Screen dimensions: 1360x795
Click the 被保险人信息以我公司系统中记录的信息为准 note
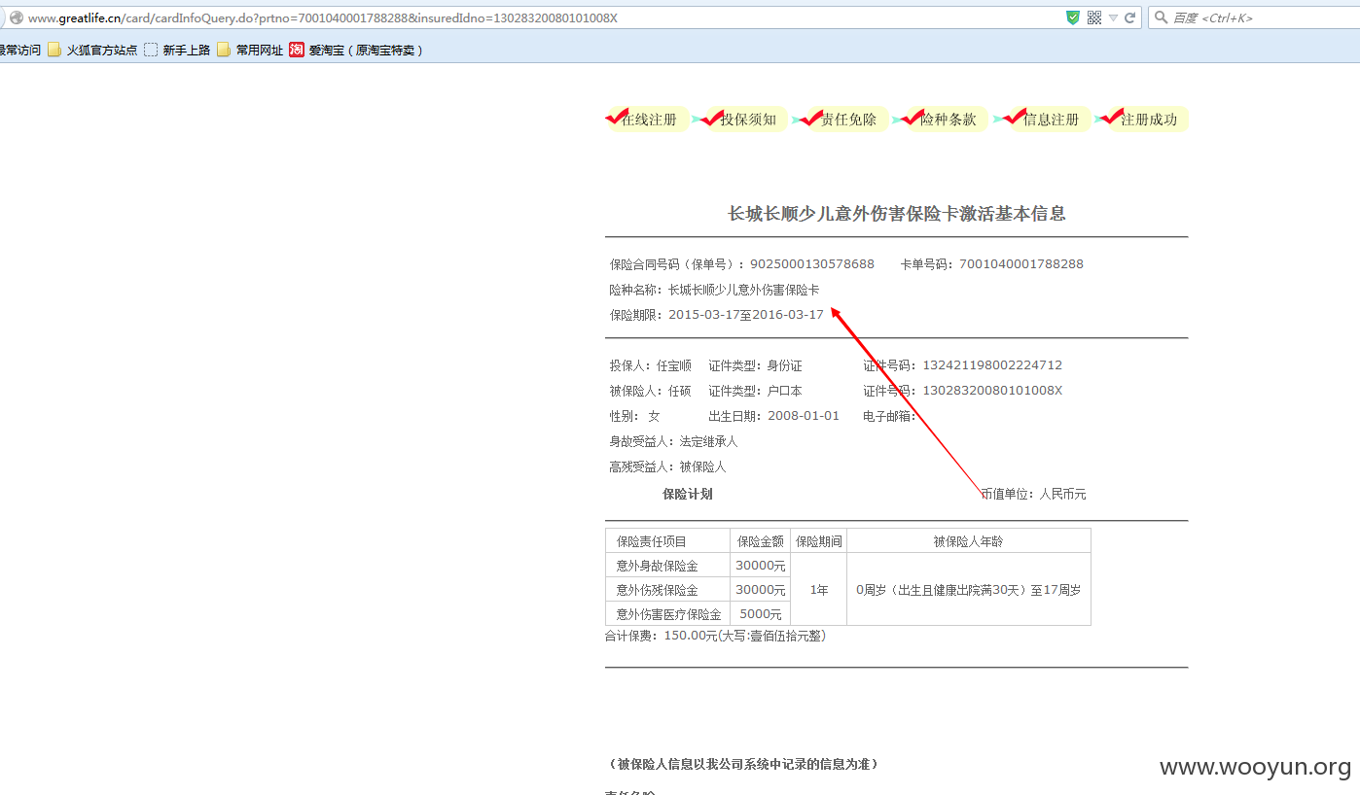744,764
